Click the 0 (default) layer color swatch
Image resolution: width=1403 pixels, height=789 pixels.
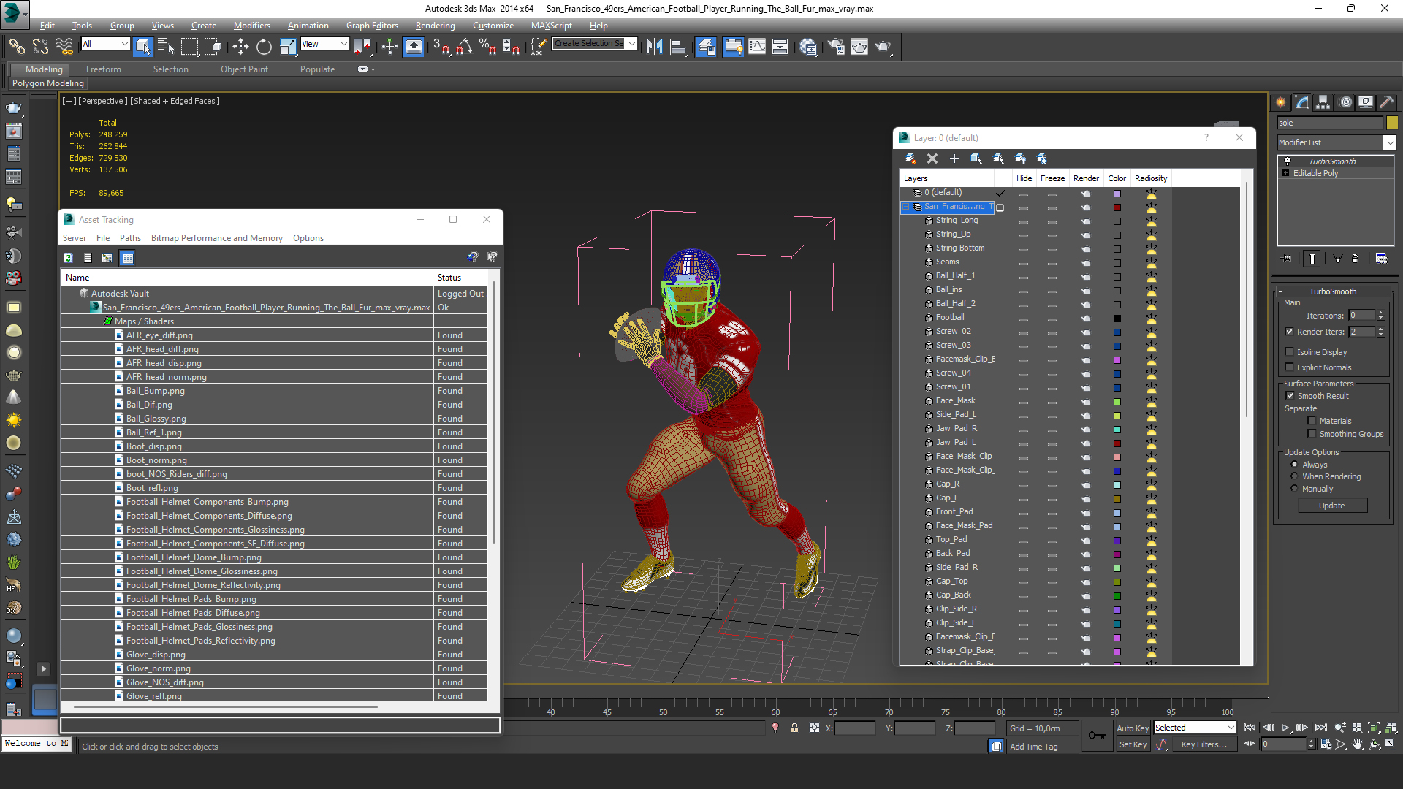pyautogui.click(x=1117, y=194)
